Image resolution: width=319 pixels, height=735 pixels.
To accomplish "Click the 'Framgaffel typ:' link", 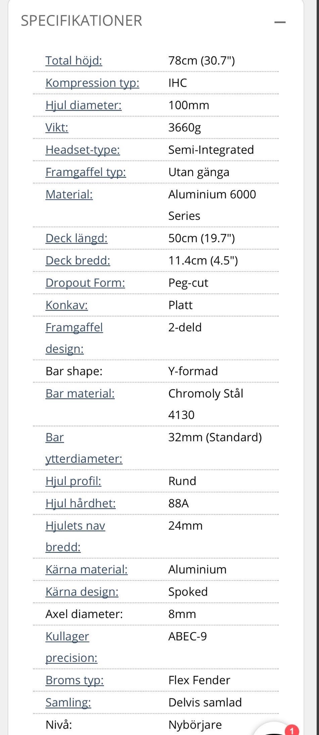I will pyautogui.click(x=86, y=172).
